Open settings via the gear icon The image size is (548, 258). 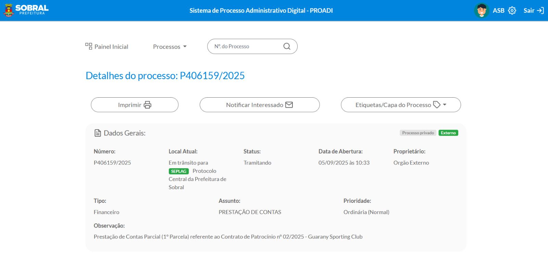pyautogui.click(x=512, y=11)
